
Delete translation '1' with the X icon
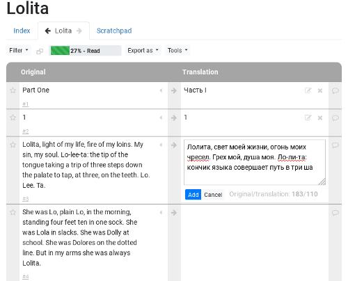point(320,118)
